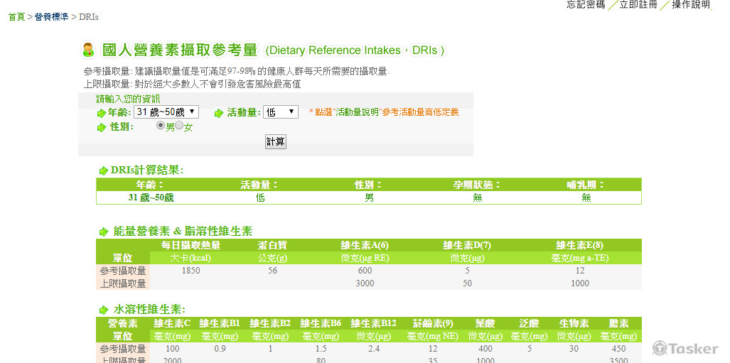Go to 首頁 in the breadcrumb
Viewport: 730px width, 363px height.
[x=16, y=16]
